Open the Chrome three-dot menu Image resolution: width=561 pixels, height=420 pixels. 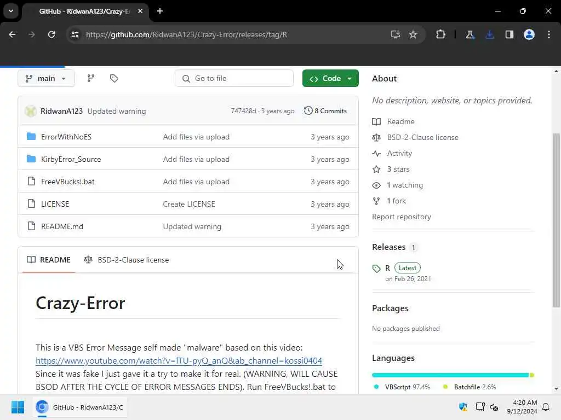(549, 34)
